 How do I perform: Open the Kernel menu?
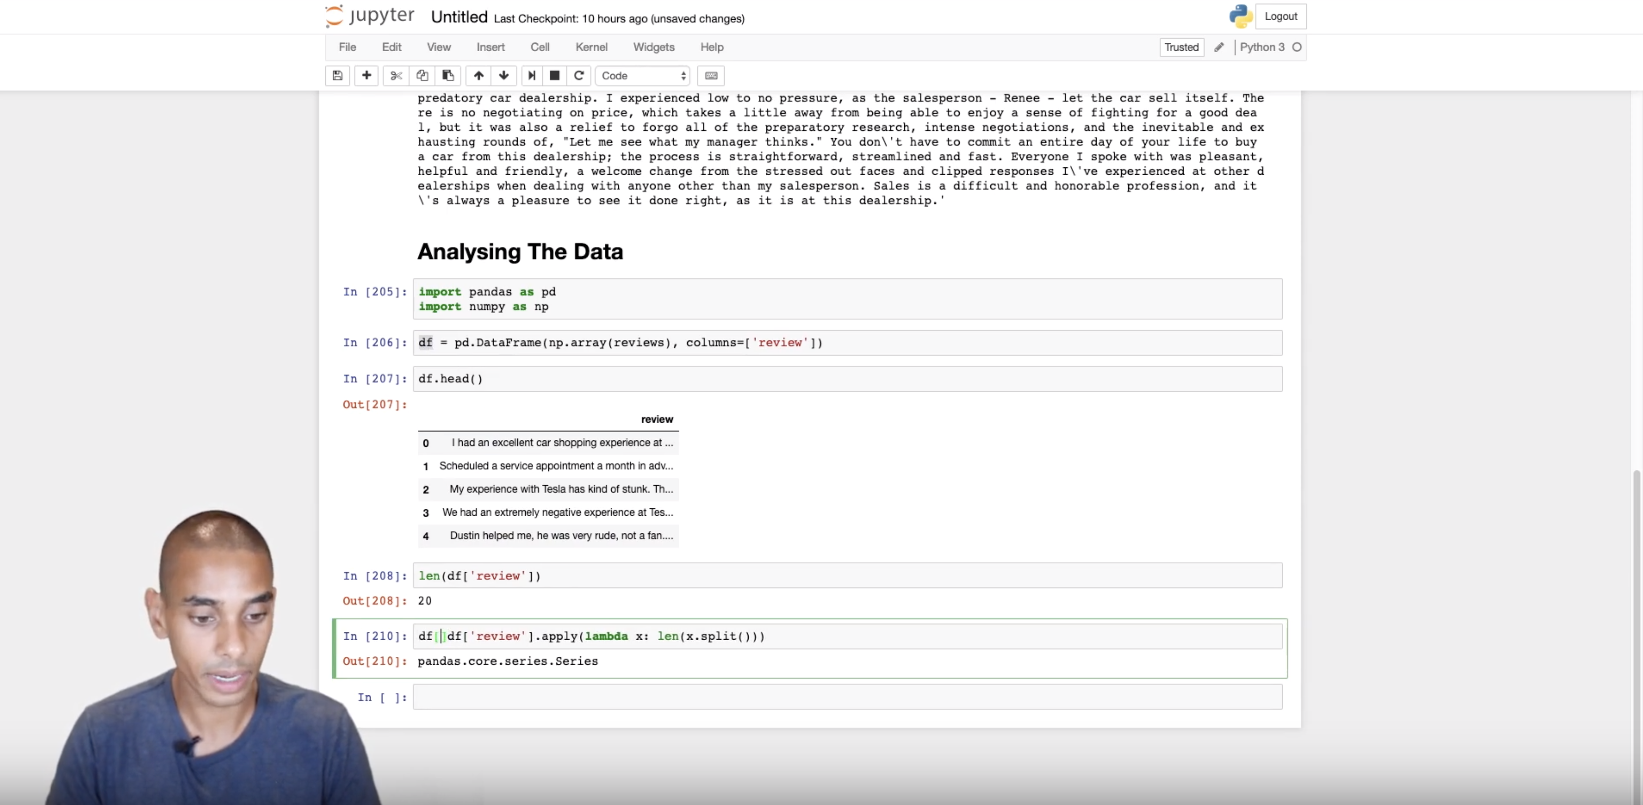point(591,47)
